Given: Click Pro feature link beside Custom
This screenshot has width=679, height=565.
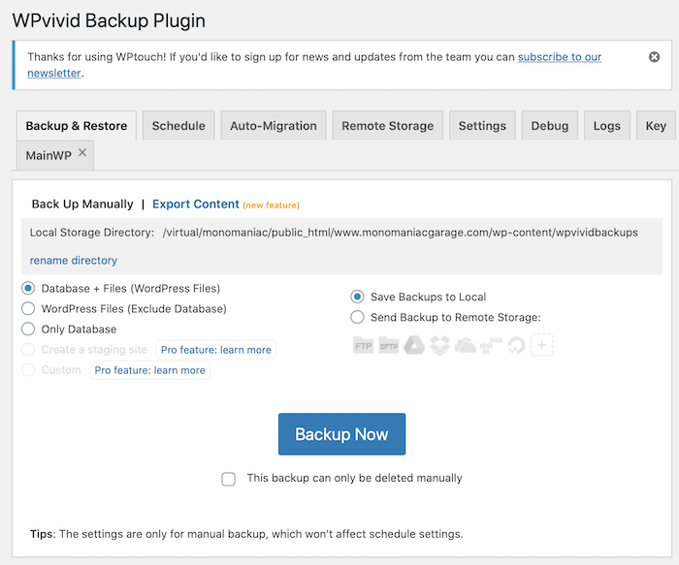Looking at the screenshot, I should click(x=149, y=370).
